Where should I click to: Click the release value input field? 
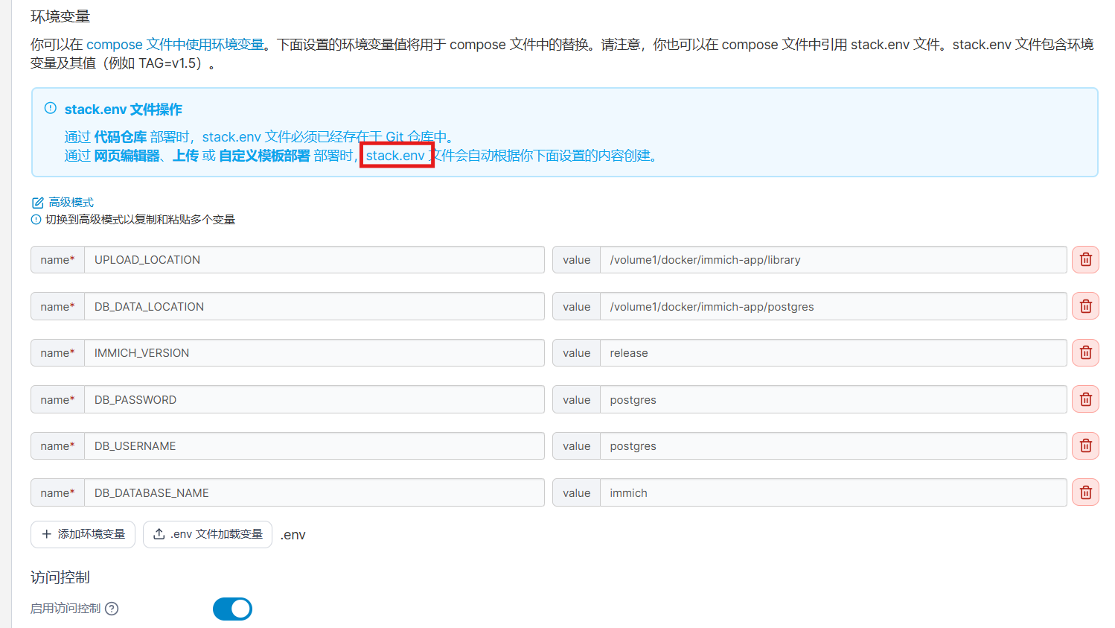[x=832, y=353]
